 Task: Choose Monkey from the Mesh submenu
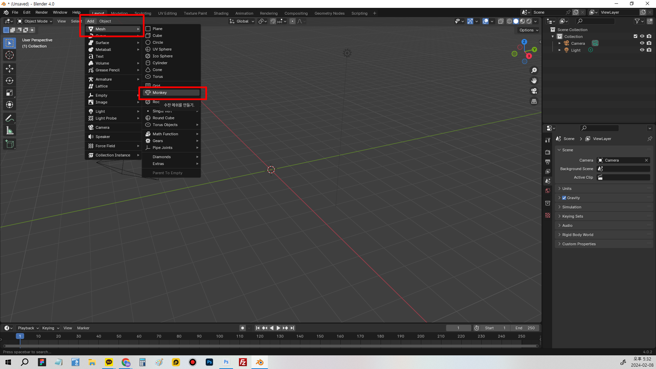171,93
